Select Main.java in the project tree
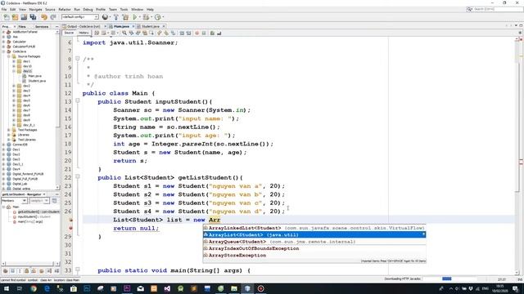Image resolution: width=524 pixels, height=294 pixels. click(x=34, y=76)
